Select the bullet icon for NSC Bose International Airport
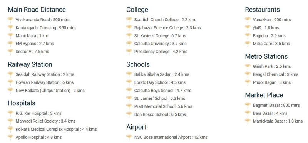Viewport: 308px width, 143px height. (129, 137)
